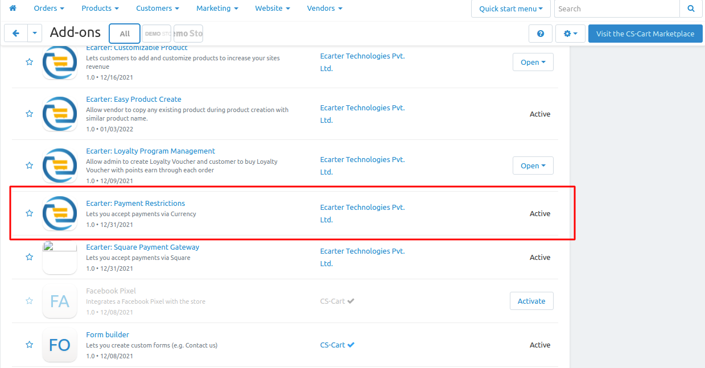The image size is (705, 368).
Task: Click 'Lets you accept payments via Currency' text
Action: coord(141,214)
